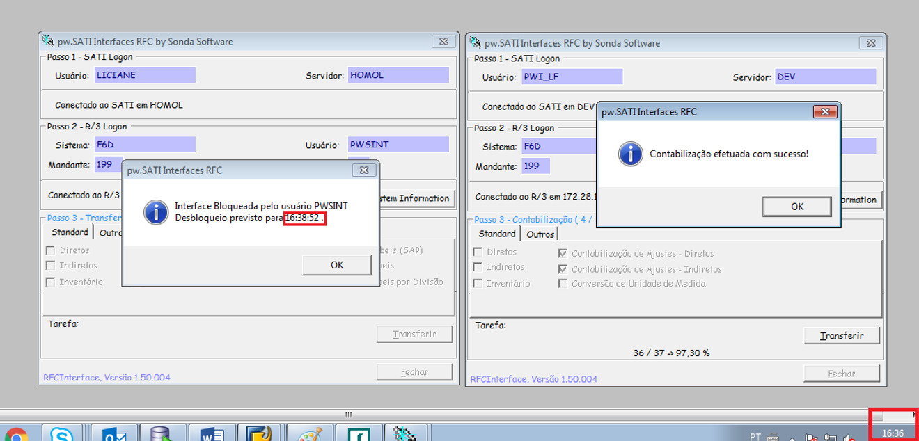Toggle the Indiretos checkbox in the left window
The width and height of the screenshot is (919, 441).
coord(51,265)
